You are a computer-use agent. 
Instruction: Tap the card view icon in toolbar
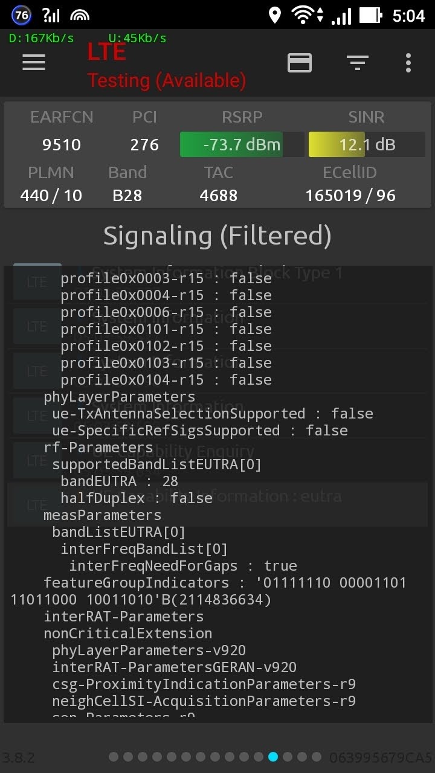coord(300,62)
